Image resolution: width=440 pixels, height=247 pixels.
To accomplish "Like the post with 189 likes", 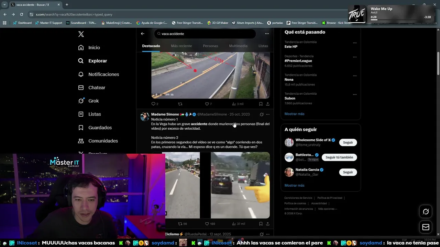I will tap(210, 224).
